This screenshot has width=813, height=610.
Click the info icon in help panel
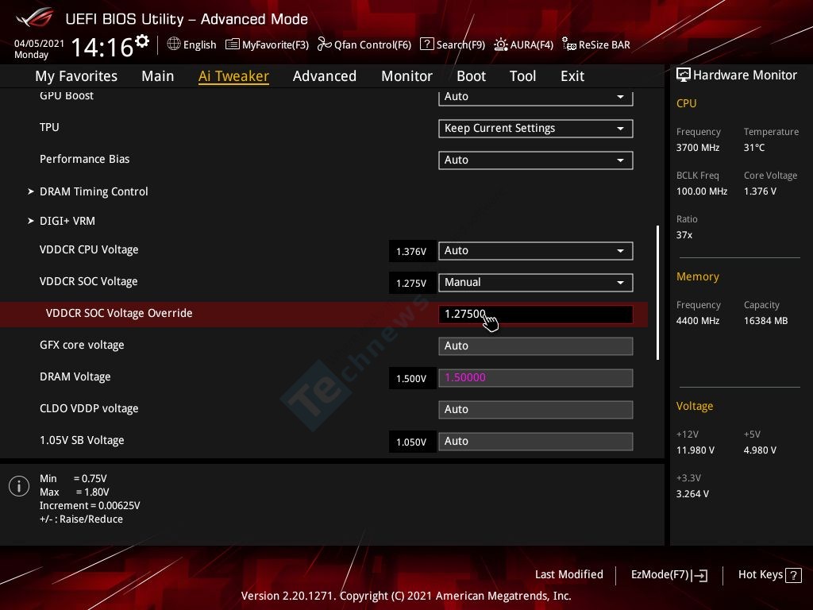[x=19, y=486]
